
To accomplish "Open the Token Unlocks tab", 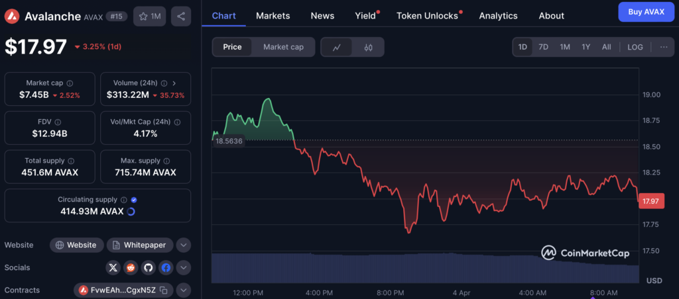I will [427, 16].
